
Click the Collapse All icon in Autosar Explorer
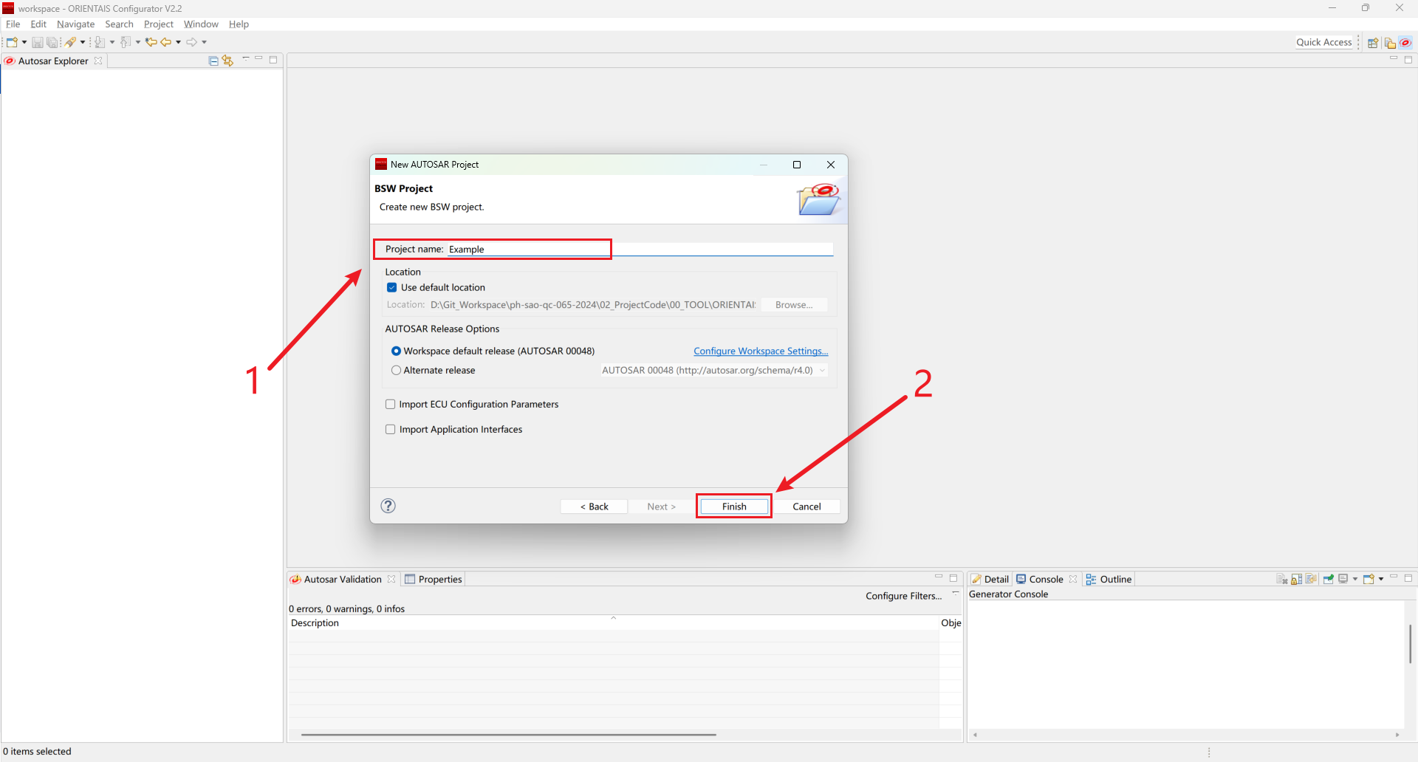tap(213, 61)
